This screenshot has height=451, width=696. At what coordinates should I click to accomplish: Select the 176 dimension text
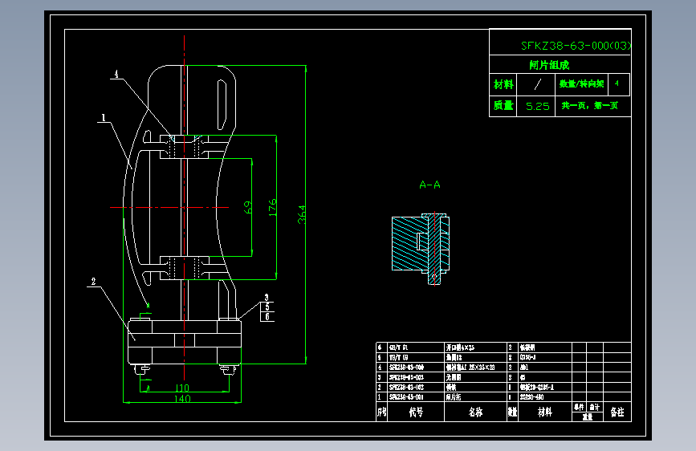(273, 208)
